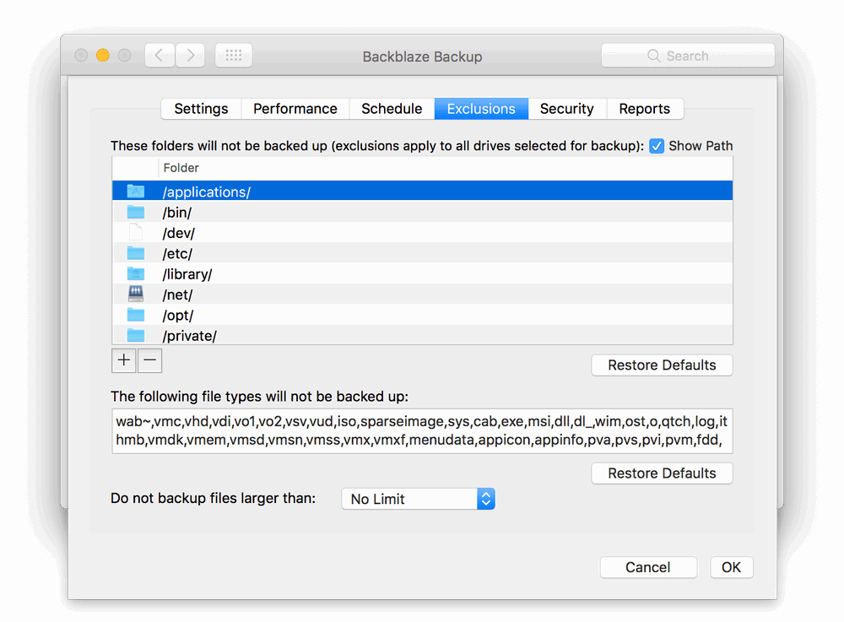Add a folder exclusion with plus button
Screen dimensions: 844x622
(x=124, y=360)
